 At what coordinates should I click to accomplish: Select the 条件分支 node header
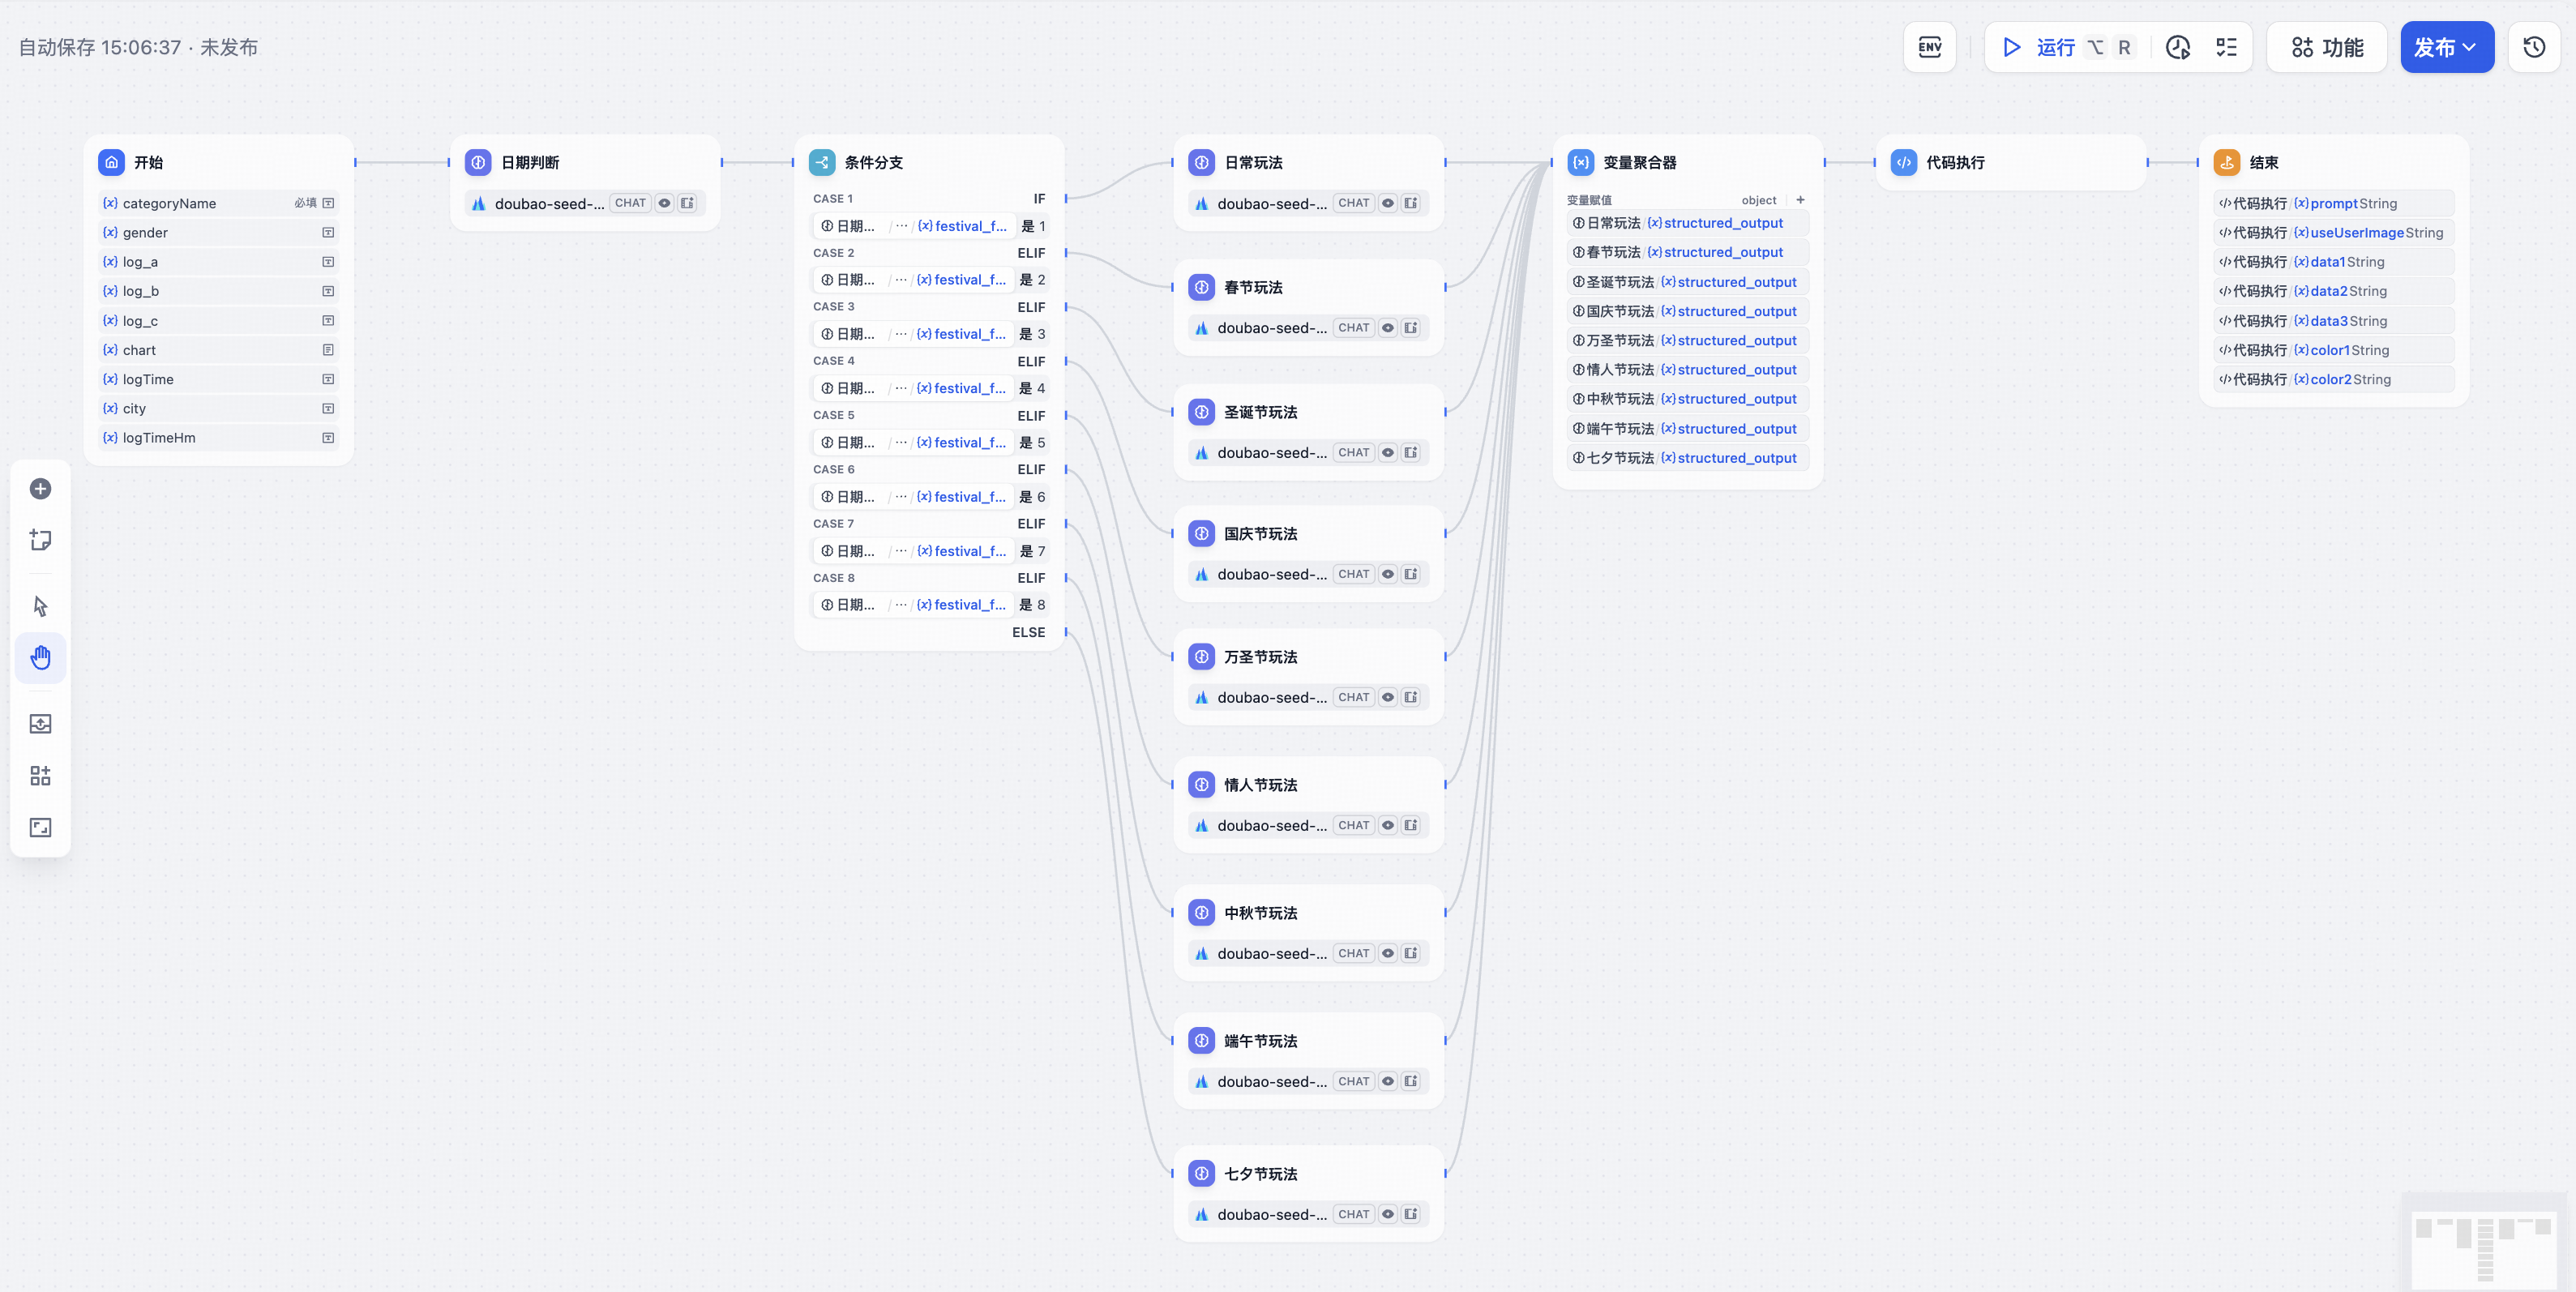pyautogui.click(x=929, y=162)
